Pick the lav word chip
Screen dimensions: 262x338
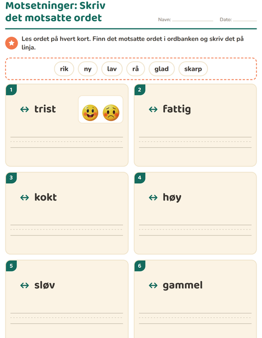[x=112, y=69]
